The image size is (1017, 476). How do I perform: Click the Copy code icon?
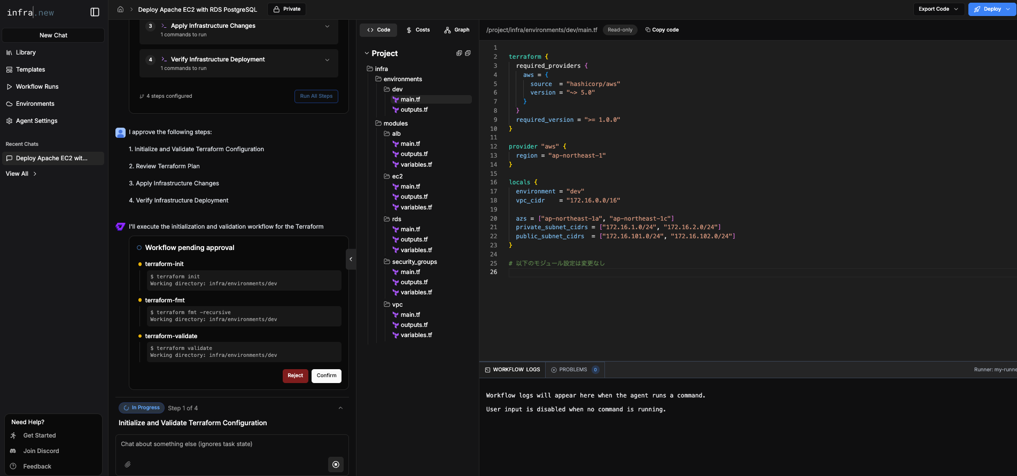click(x=648, y=30)
